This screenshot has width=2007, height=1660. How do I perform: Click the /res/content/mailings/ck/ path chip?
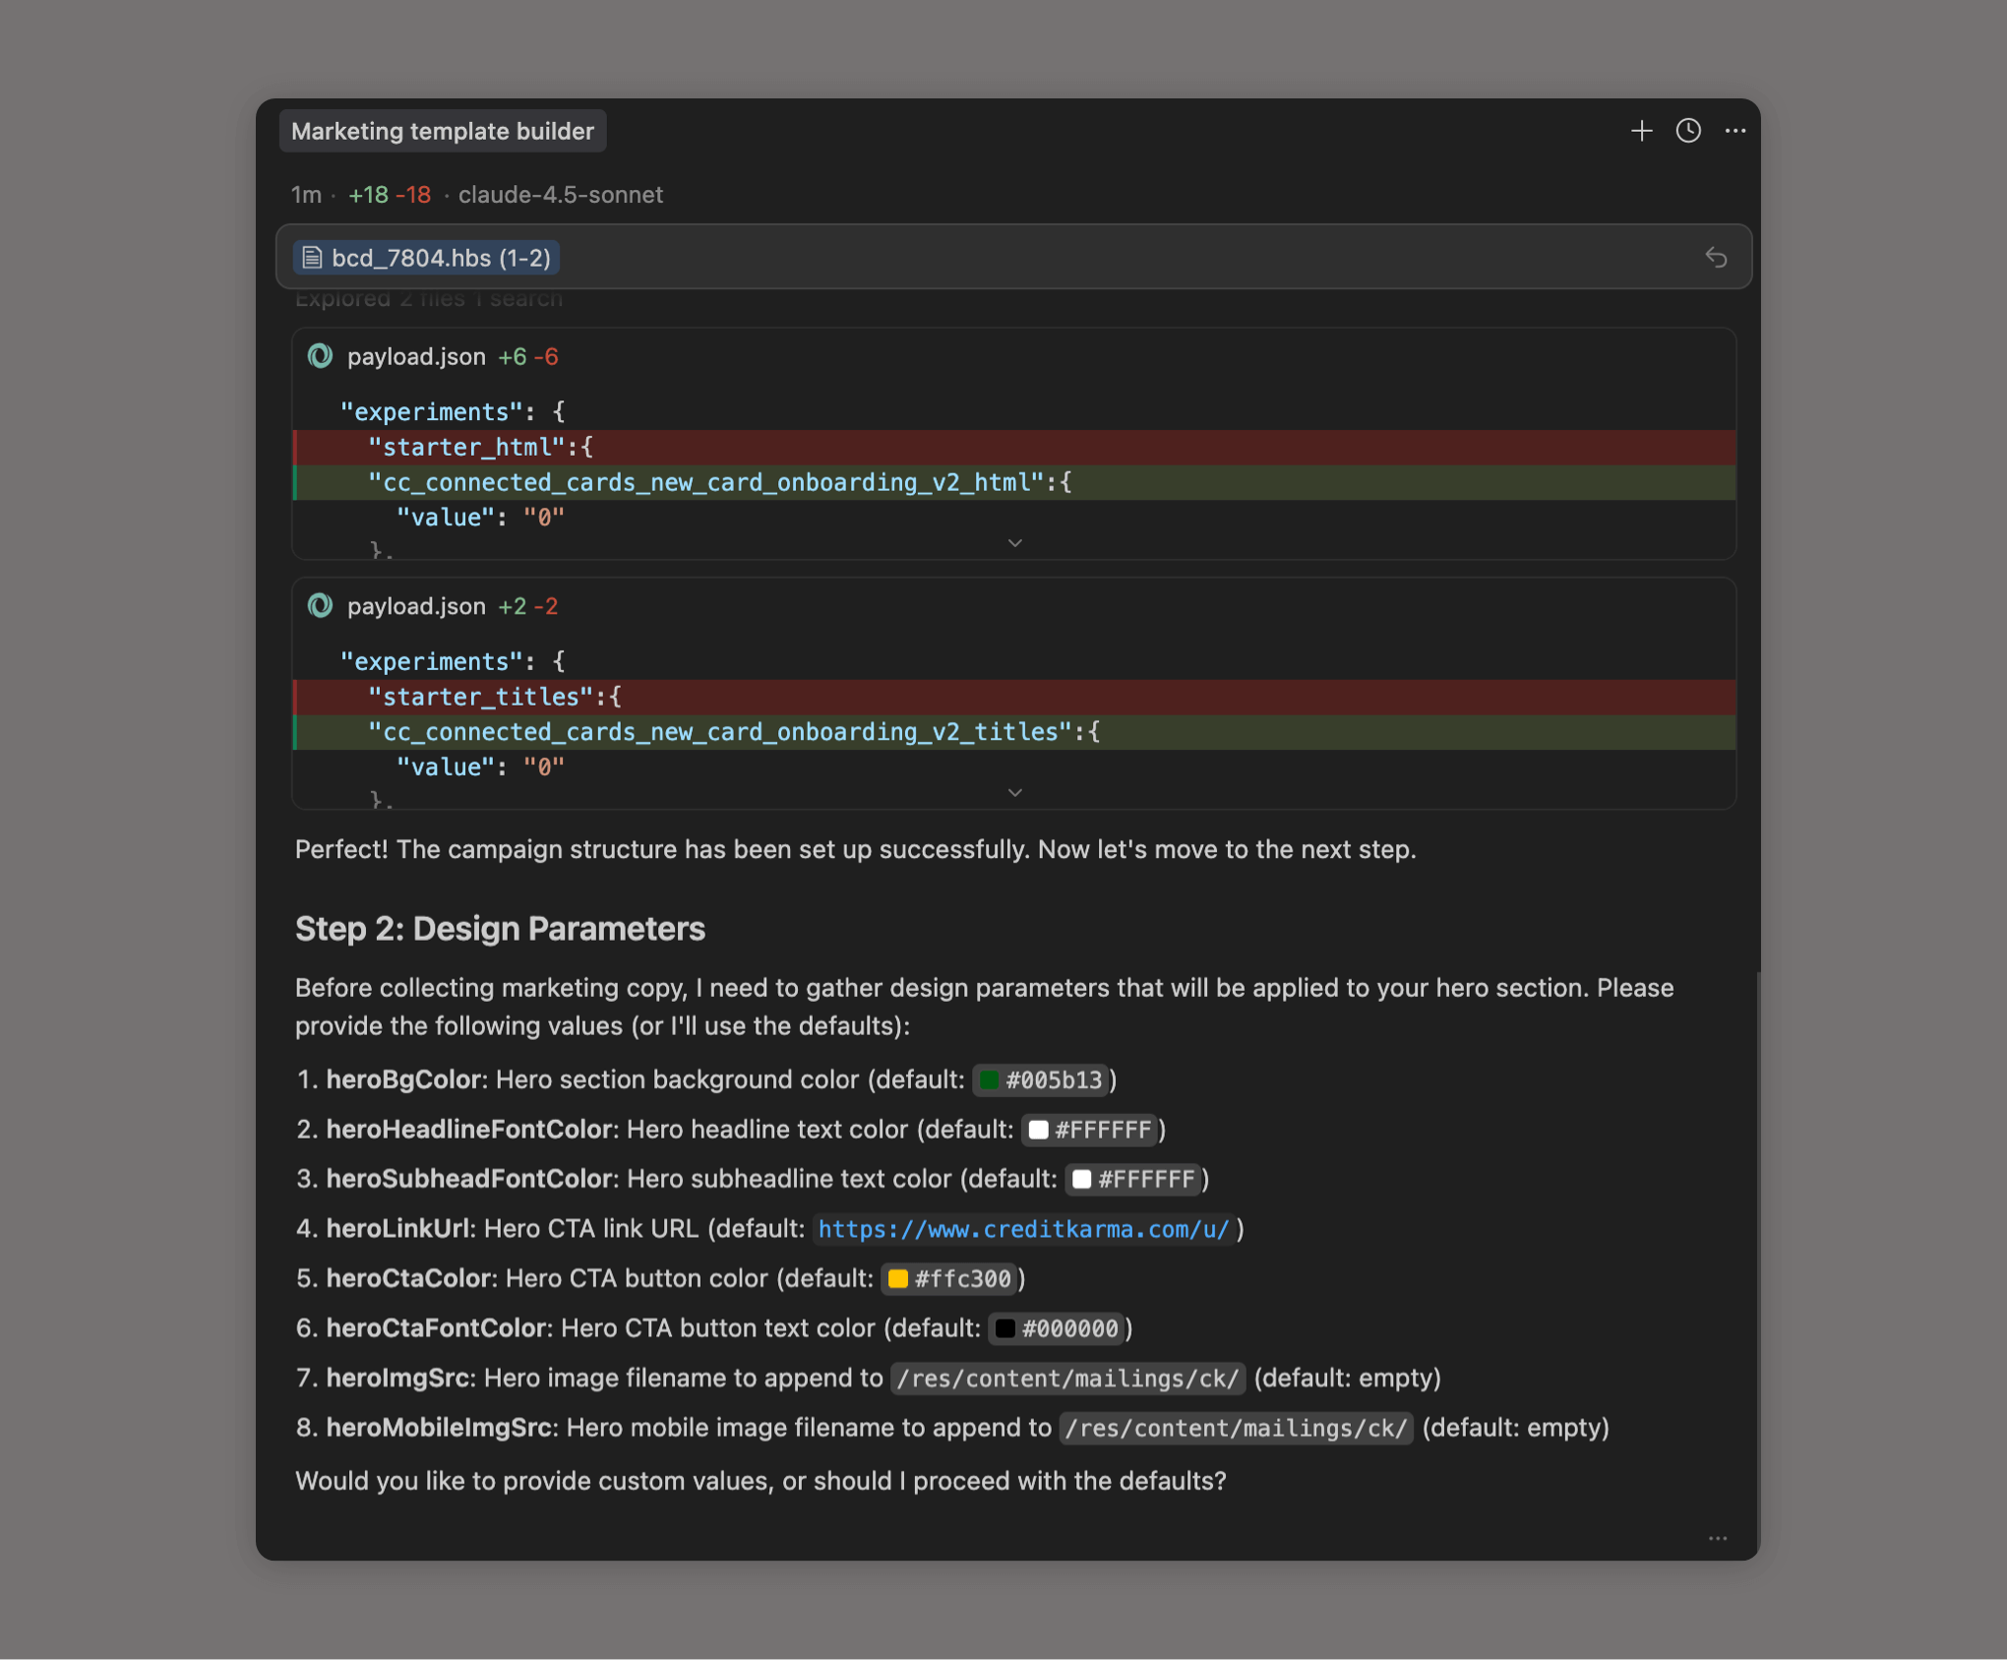pyautogui.click(x=1067, y=1378)
